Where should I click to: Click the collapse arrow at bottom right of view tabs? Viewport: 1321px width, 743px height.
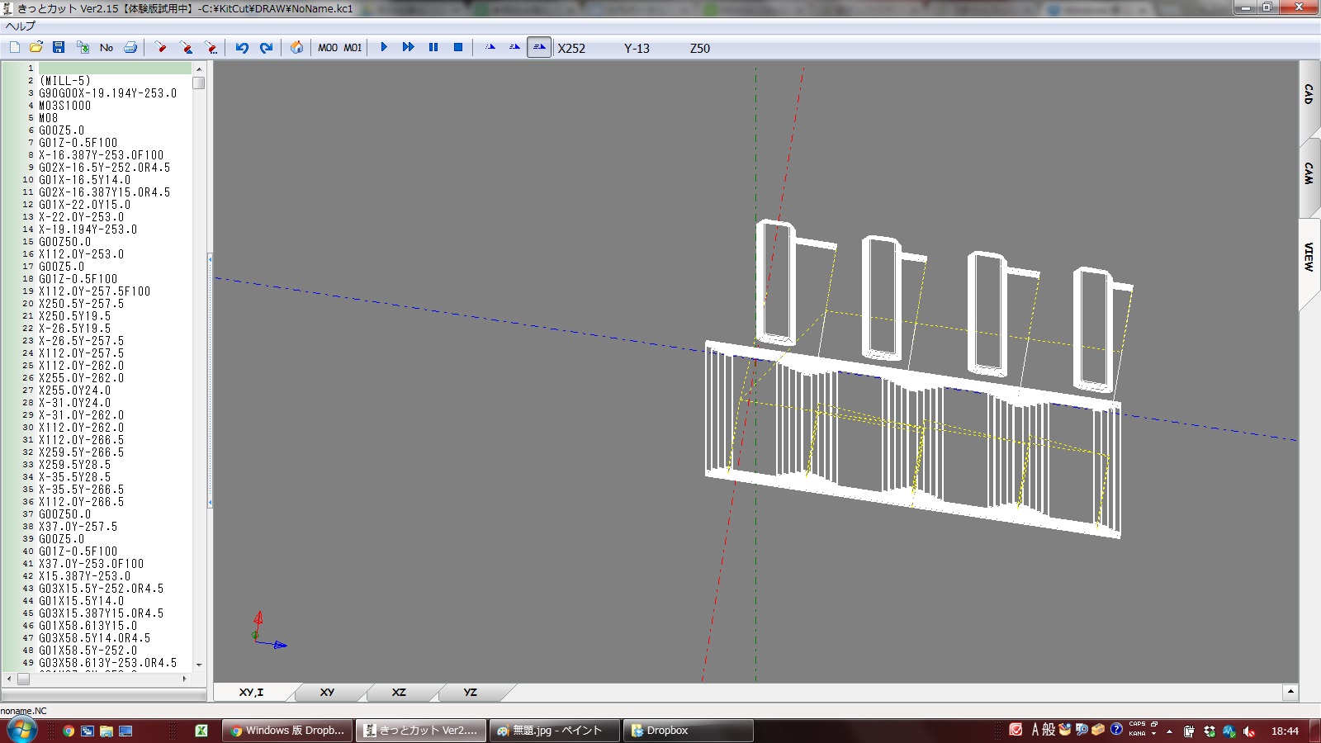(x=1290, y=692)
